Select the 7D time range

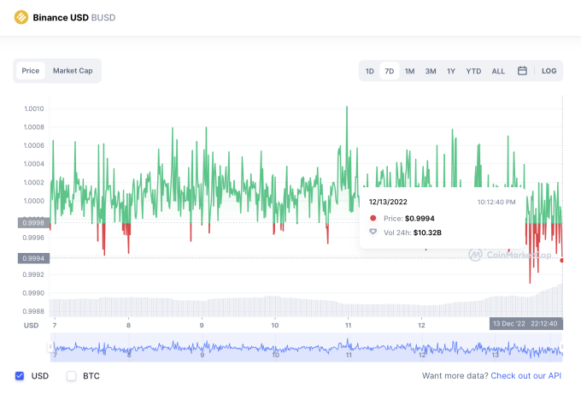click(389, 71)
